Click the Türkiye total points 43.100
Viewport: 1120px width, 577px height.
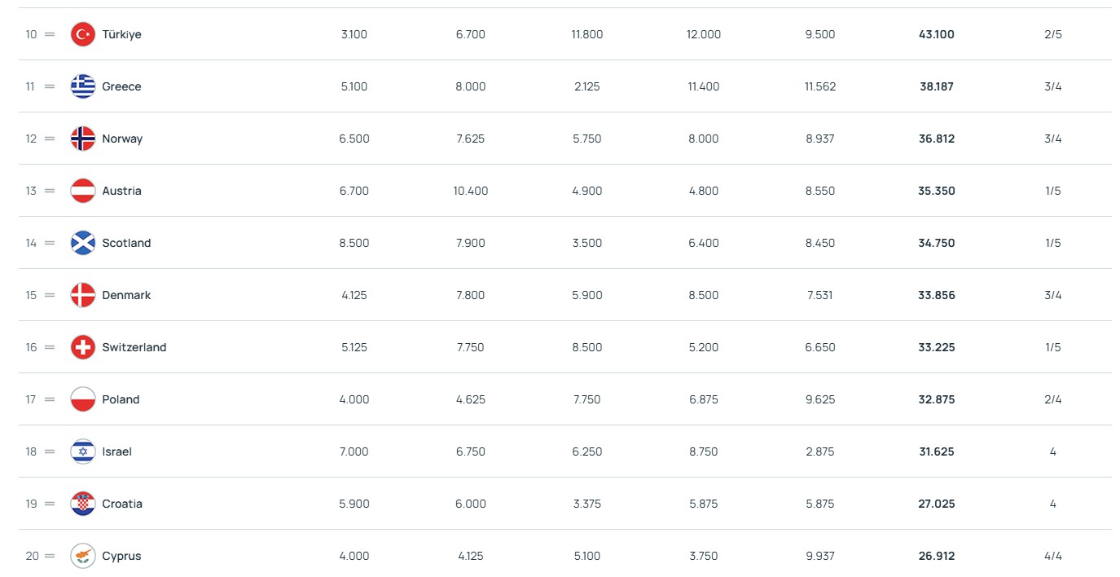click(x=936, y=34)
